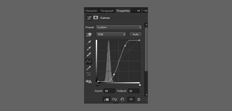Click the panel scrollbar up arrow
232x111 pixels.
(146, 25)
